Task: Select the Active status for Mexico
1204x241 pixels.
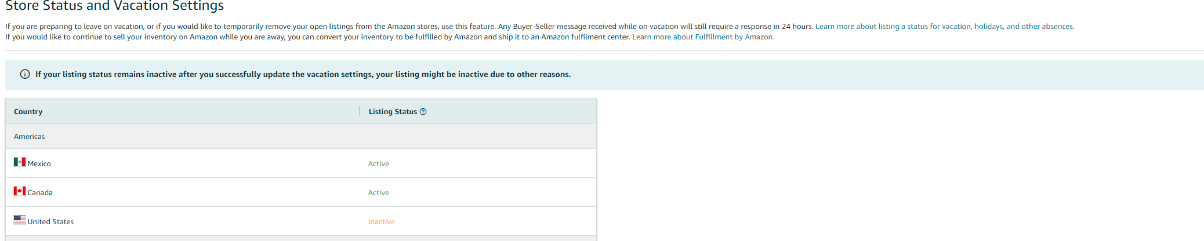Action: (379, 164)
